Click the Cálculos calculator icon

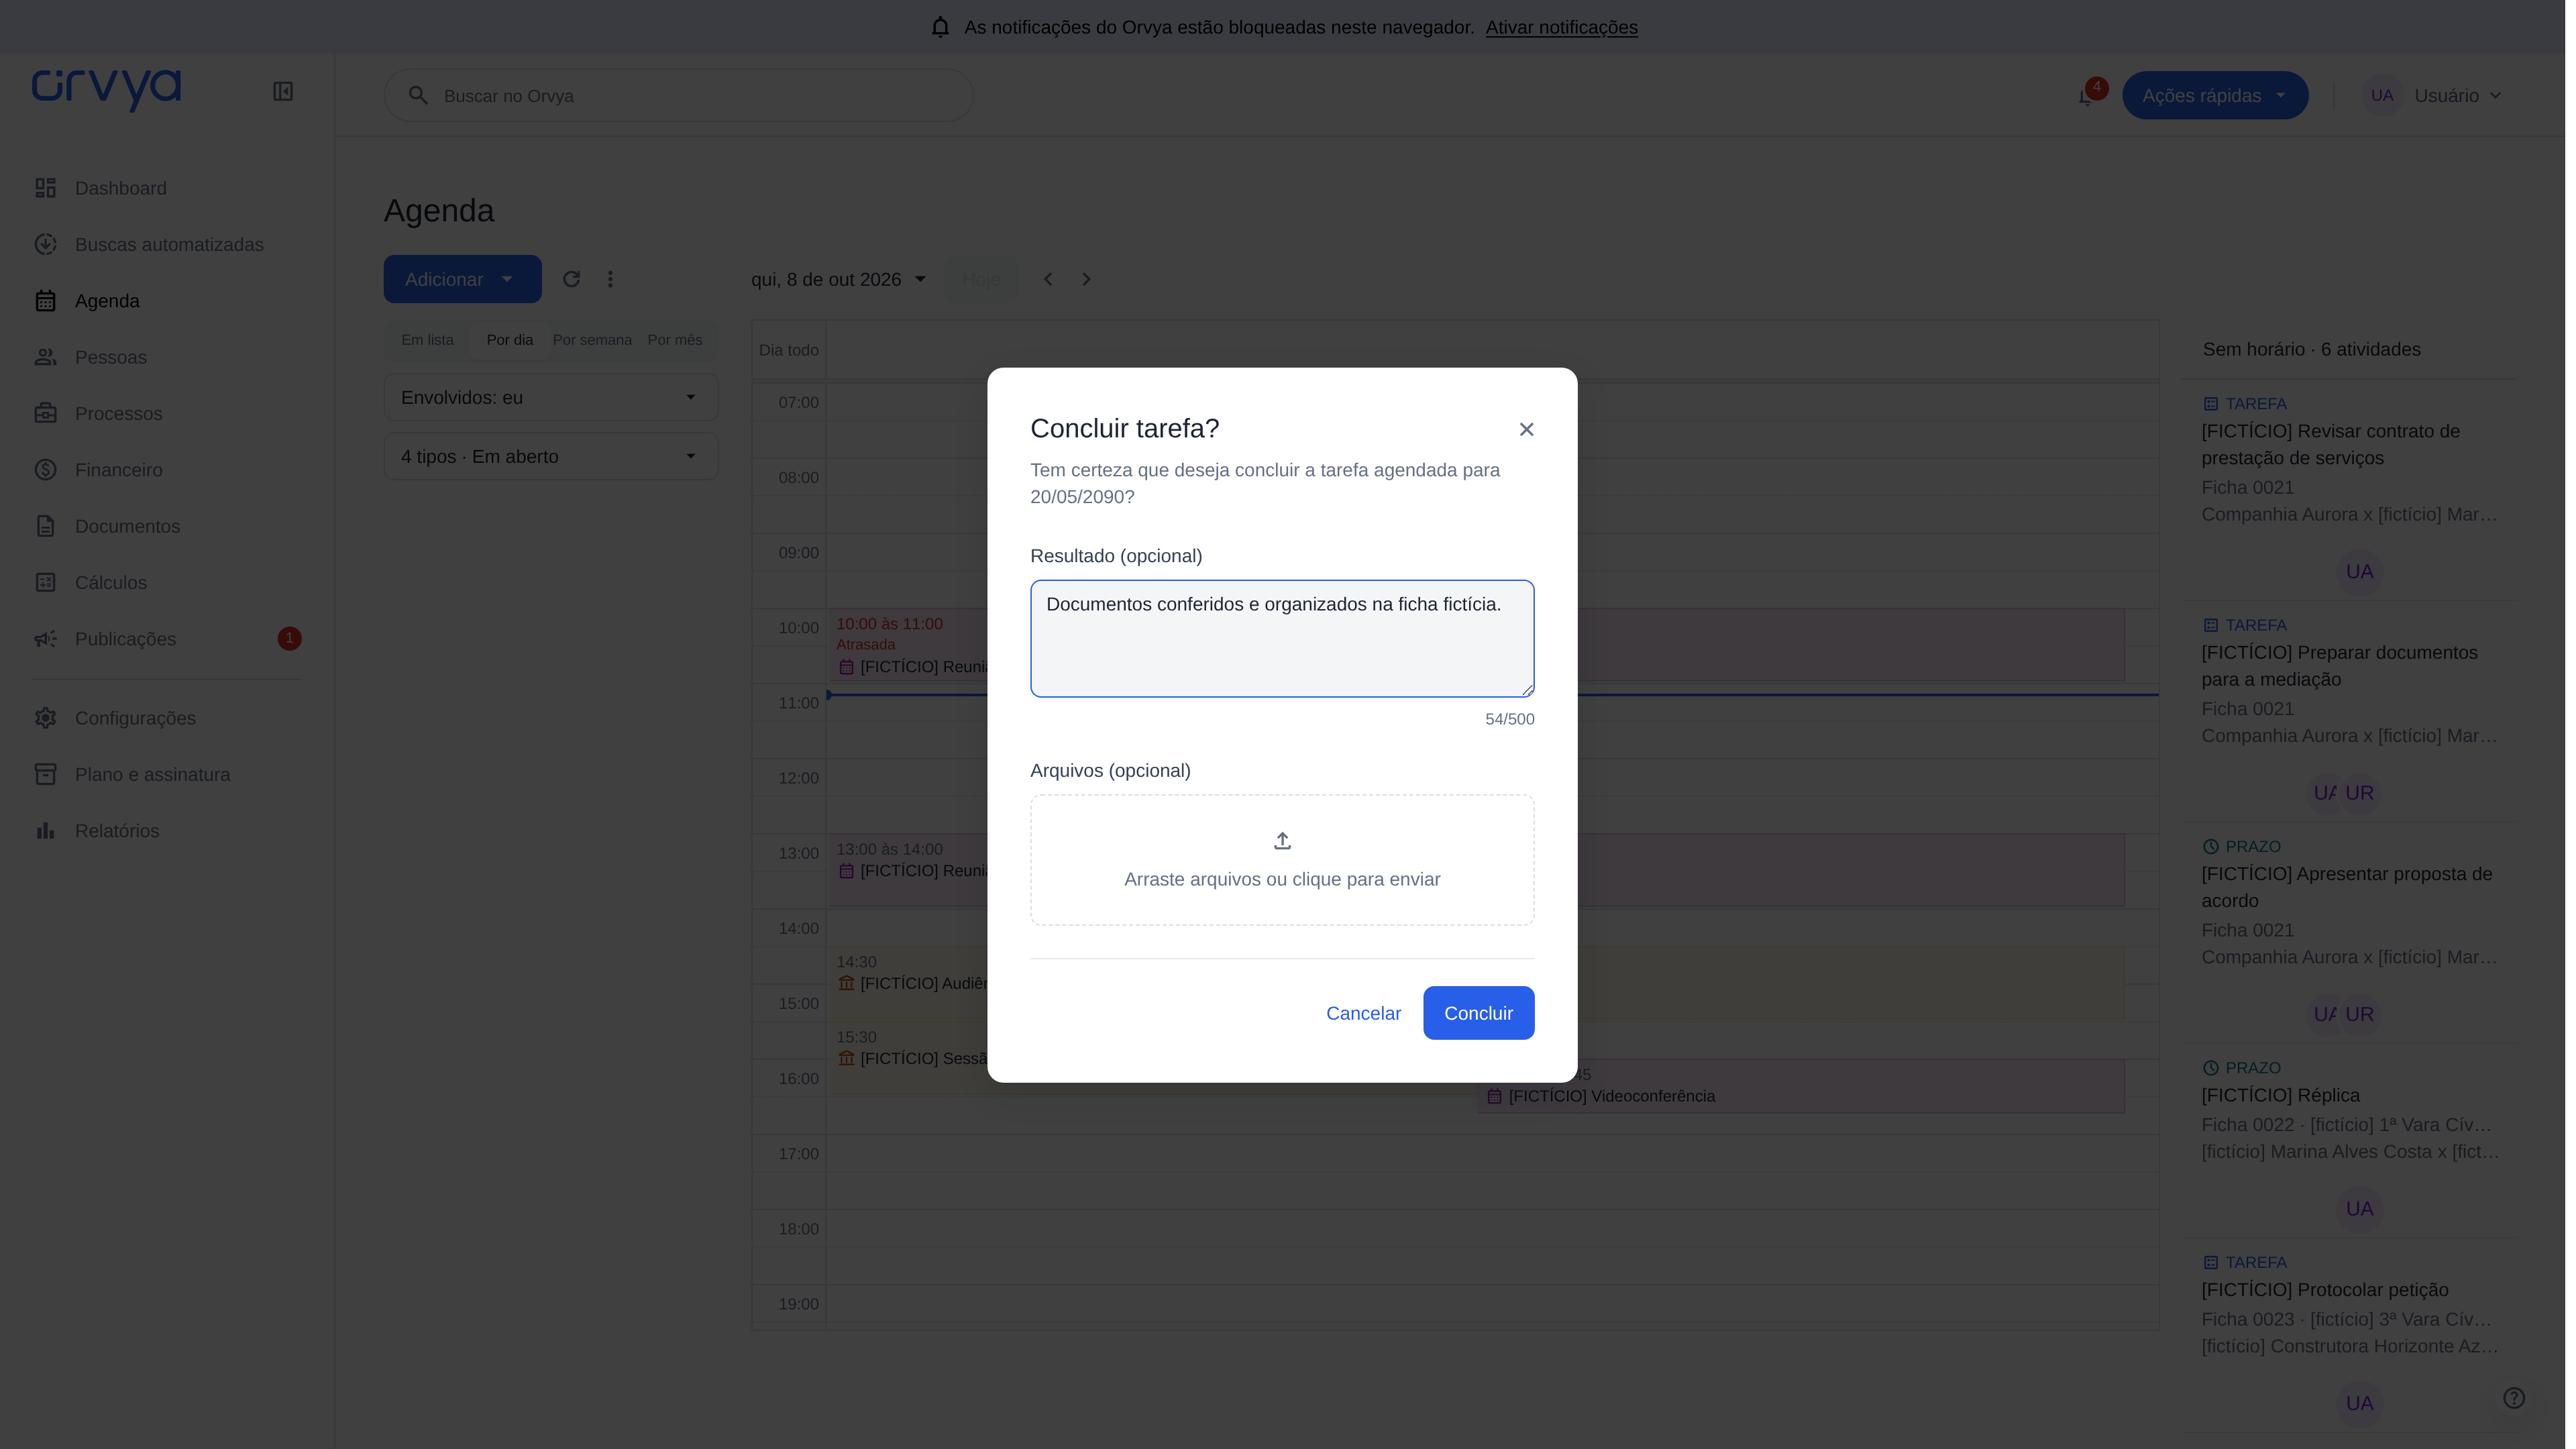click(45, 582)
